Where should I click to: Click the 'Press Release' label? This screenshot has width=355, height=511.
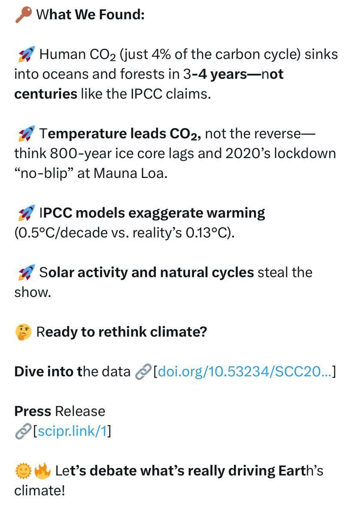(x=60, y=411)
